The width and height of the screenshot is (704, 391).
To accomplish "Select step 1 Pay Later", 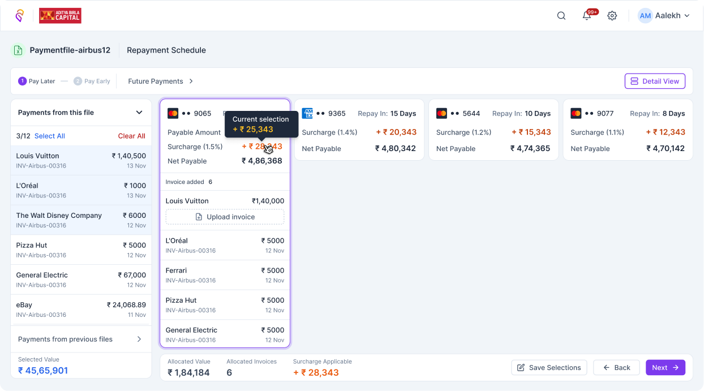I will pyautogui.click(x=37, y=81).
